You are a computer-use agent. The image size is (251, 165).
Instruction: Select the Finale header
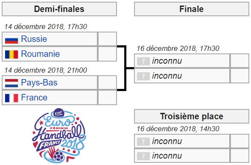[192, 9]
